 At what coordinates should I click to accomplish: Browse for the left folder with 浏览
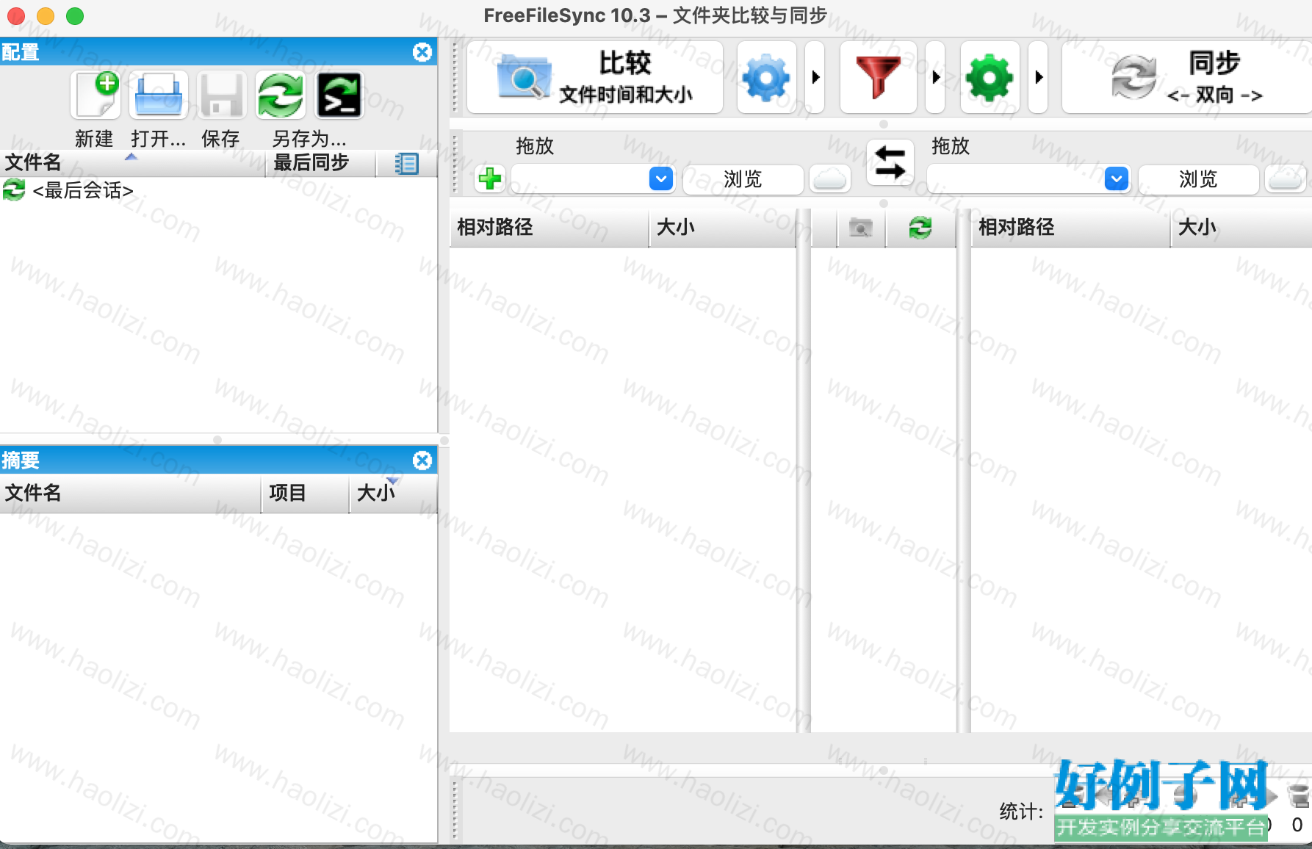coord(743,179)
